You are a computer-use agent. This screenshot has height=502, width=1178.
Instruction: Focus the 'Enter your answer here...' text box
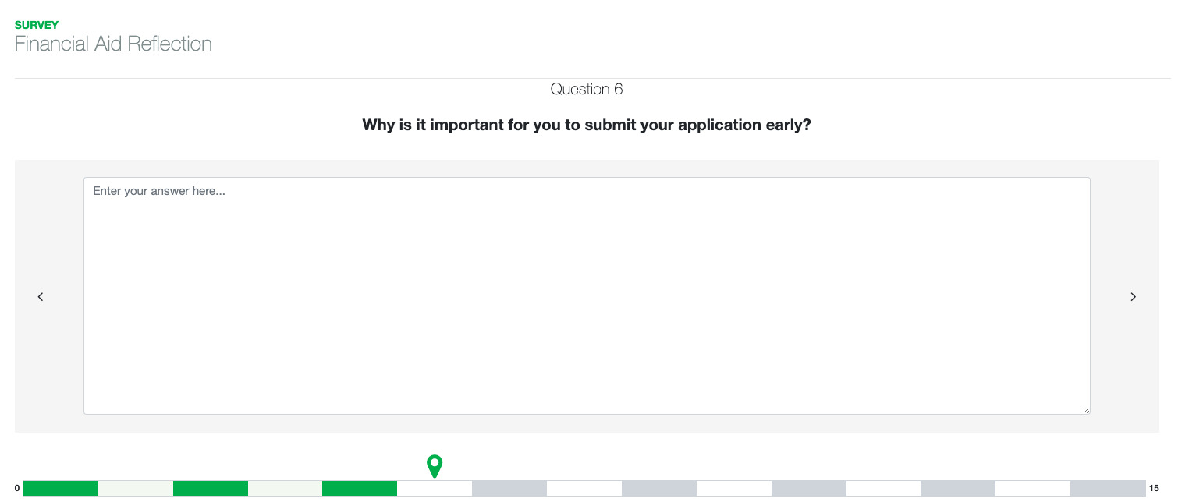587,295
